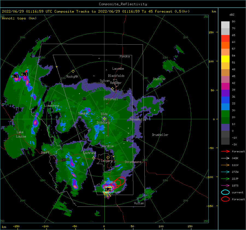The image size is (246, 230).
Task: Select the slate 10-0 dBZ swatch
Action: point(225,127)
